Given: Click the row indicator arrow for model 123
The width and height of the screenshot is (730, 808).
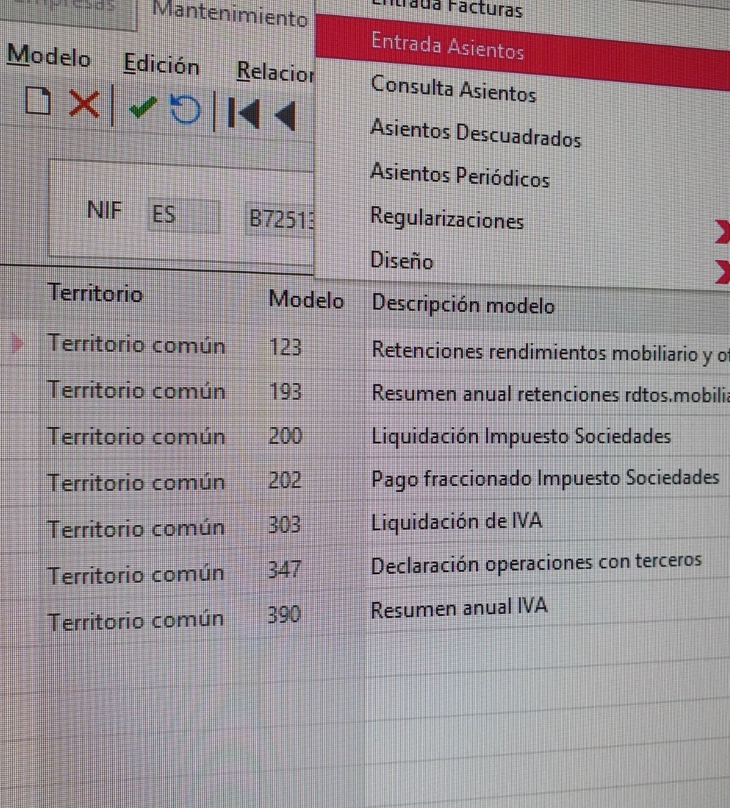Looking at the screenshot, I should (x=17, y=343).
